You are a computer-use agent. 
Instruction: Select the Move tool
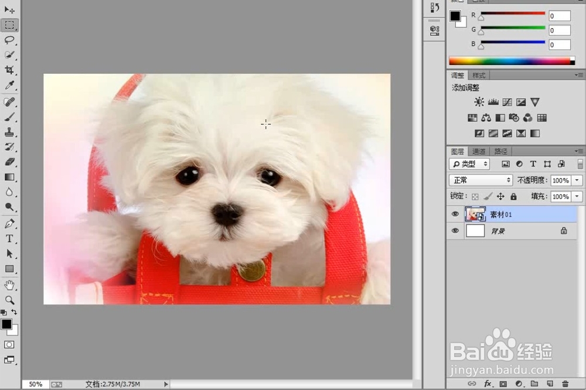(9, 9)
